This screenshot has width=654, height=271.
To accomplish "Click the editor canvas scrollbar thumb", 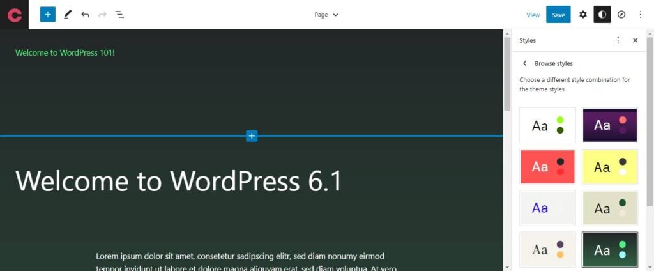I will coord(507,74).
